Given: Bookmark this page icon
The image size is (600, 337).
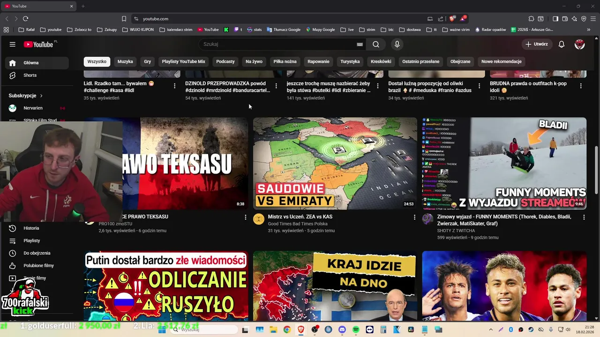Looking at the screenshot, I should 124,19.
